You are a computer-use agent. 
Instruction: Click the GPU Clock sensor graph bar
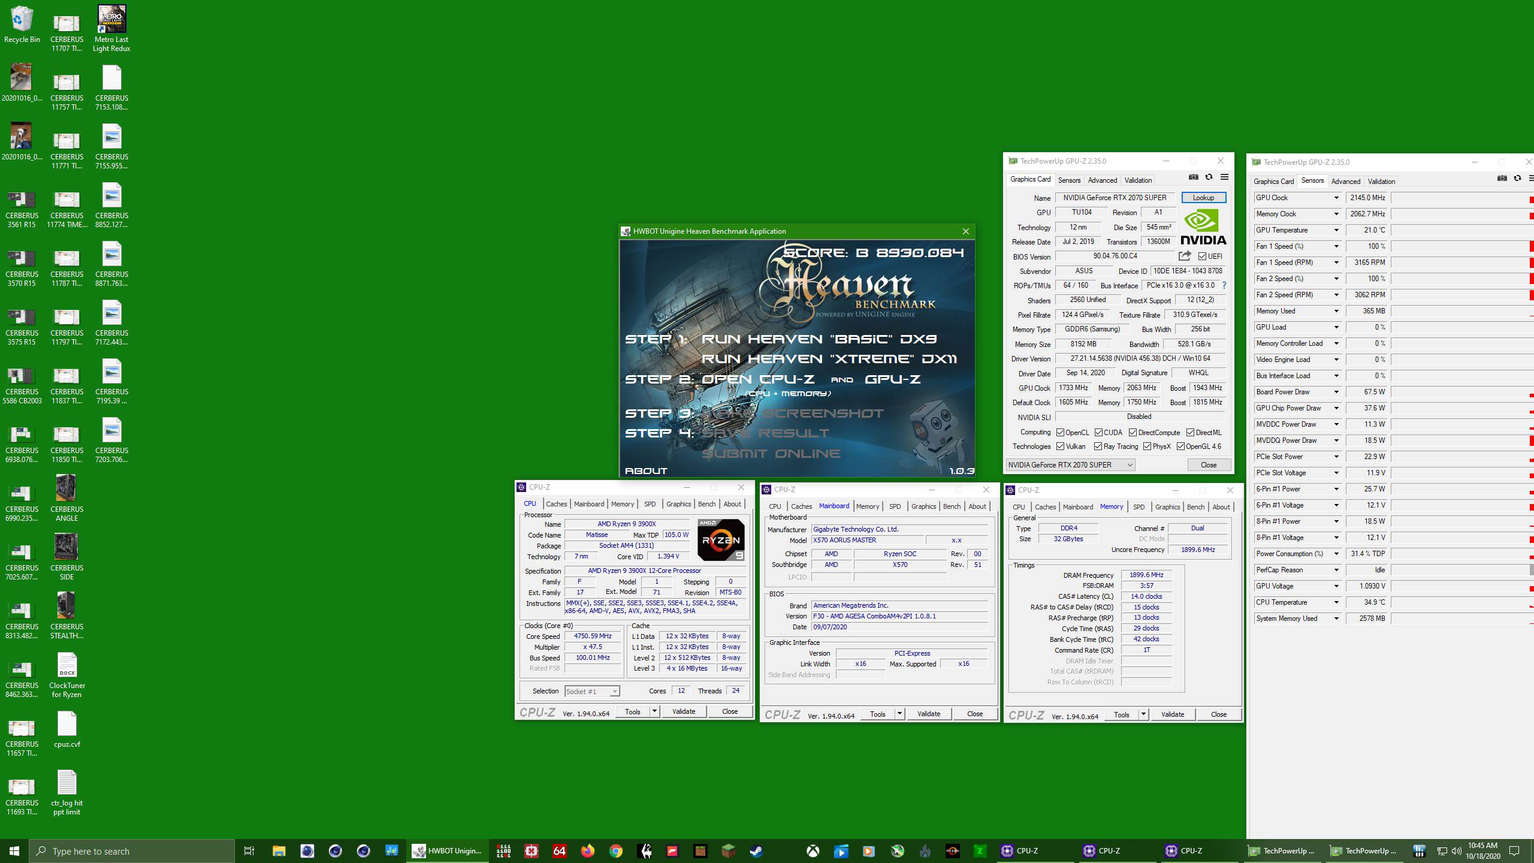1462,198
